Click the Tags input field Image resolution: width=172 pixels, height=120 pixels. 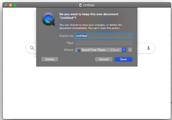point(103,43)
